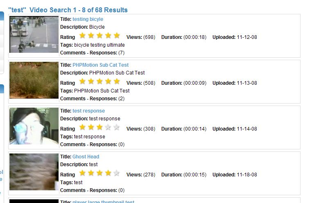This screenshot has width=314, height=203.
Task: Click the thumbnail of person with headphones
Action: tap(34, 126)
